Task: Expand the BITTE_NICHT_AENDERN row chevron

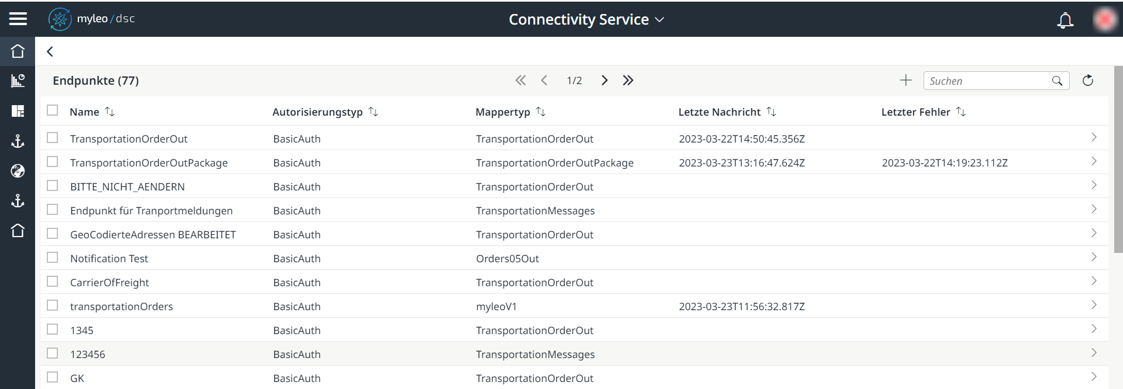Action: click(x=1094, y=186)
